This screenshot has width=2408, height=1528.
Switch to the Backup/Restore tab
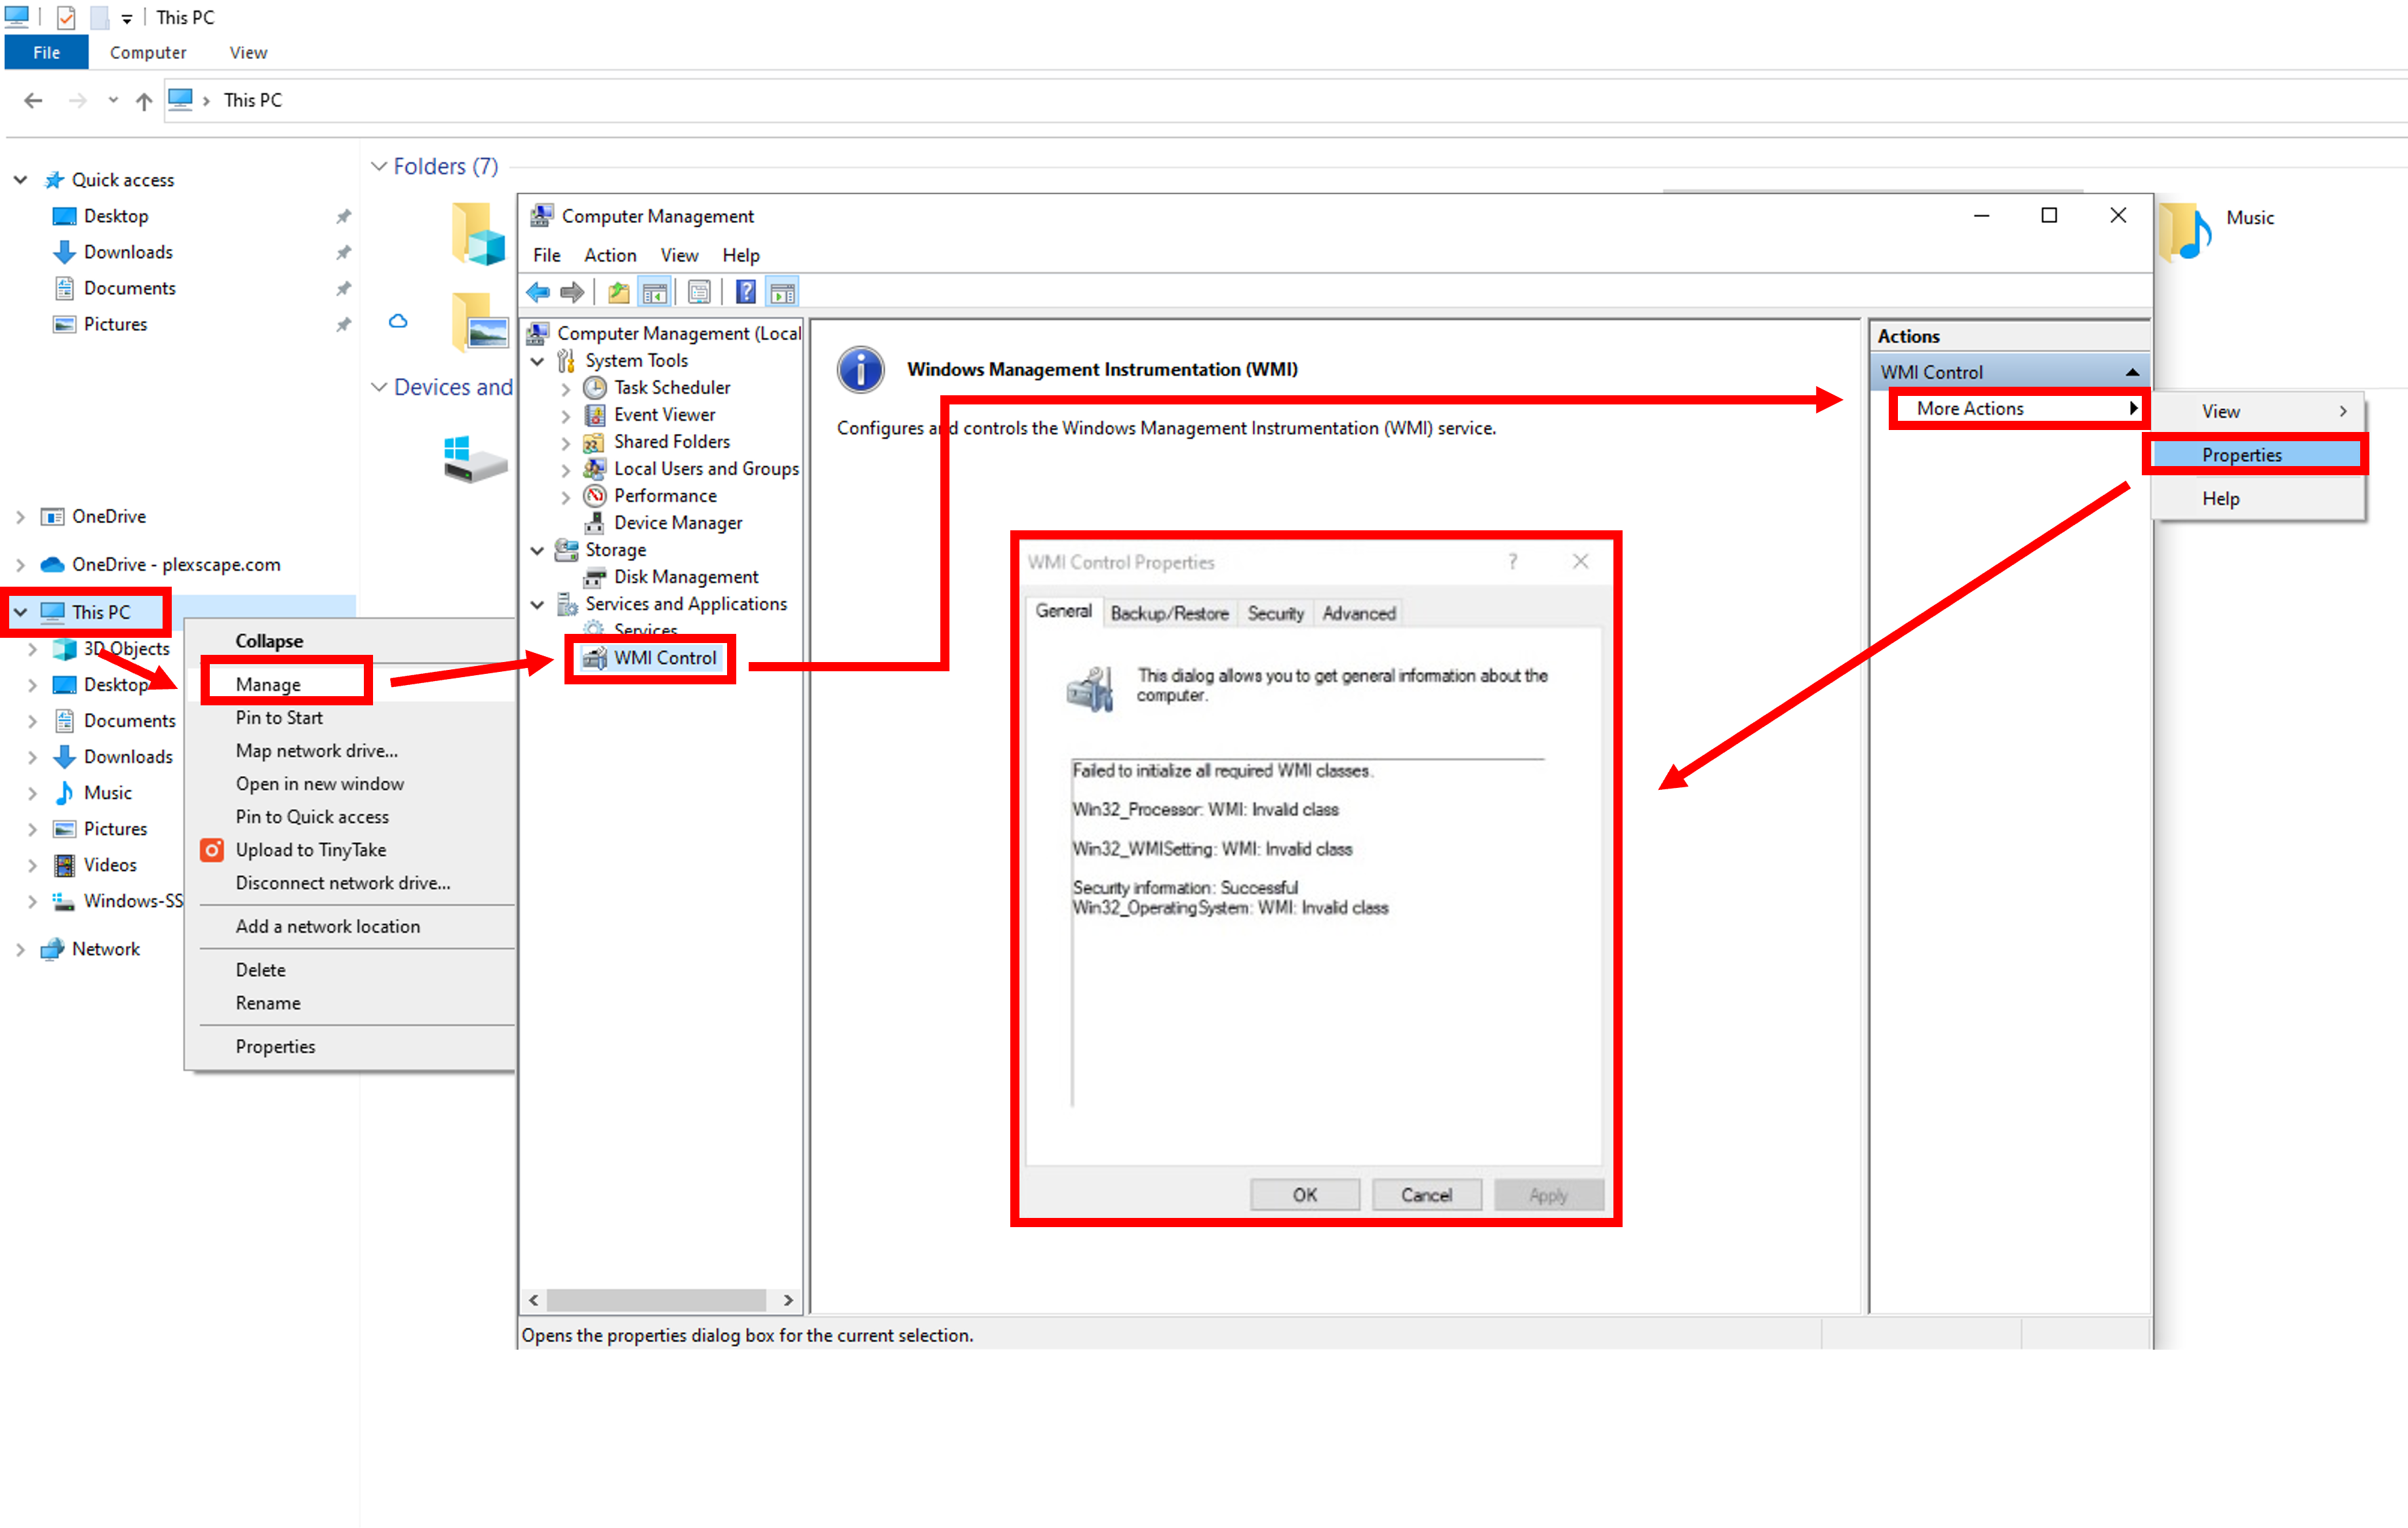[1169, 613]
